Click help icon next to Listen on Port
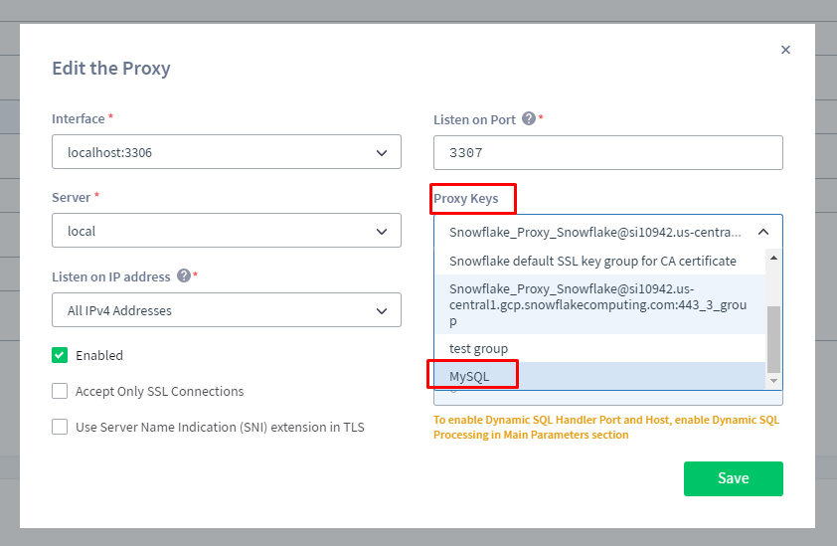 pos(529,118)
